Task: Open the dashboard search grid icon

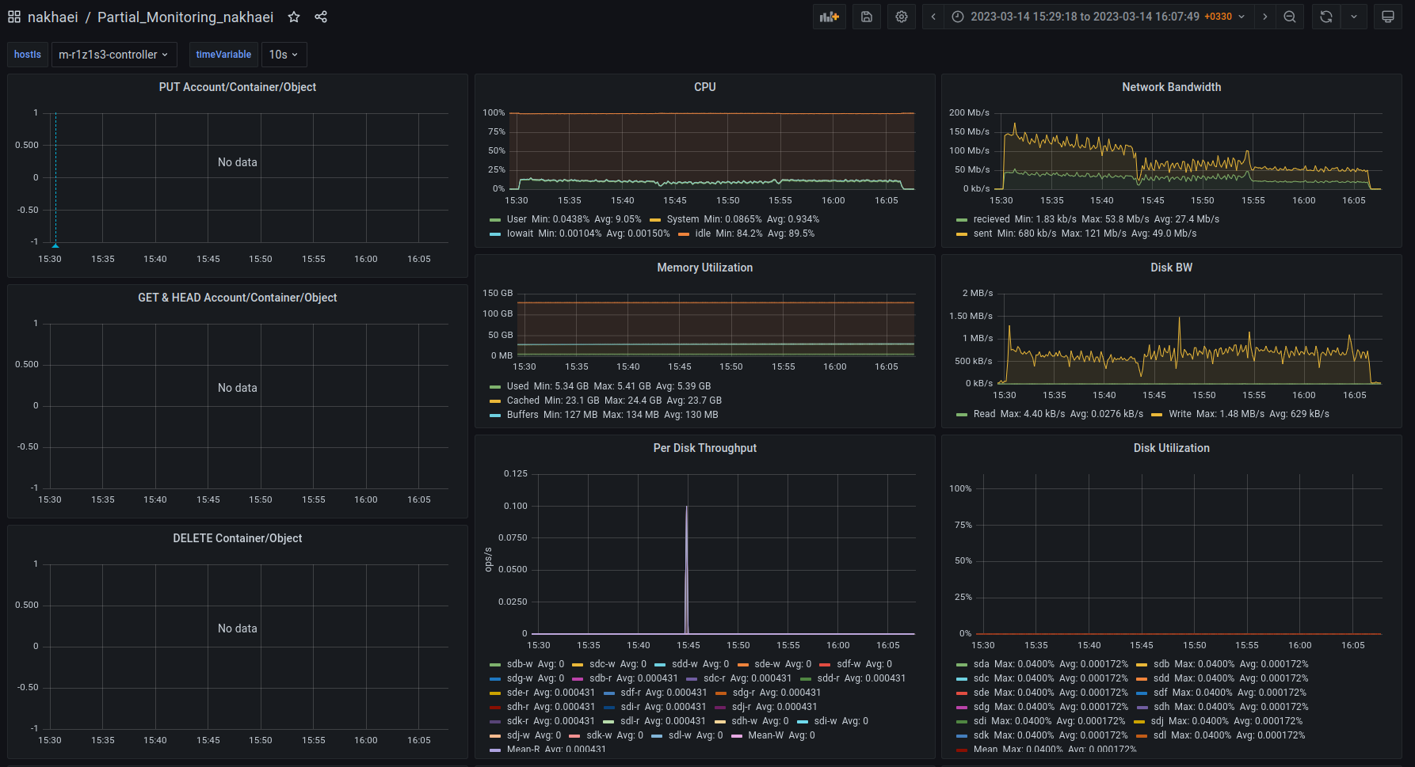Action: tap(14, 17)
